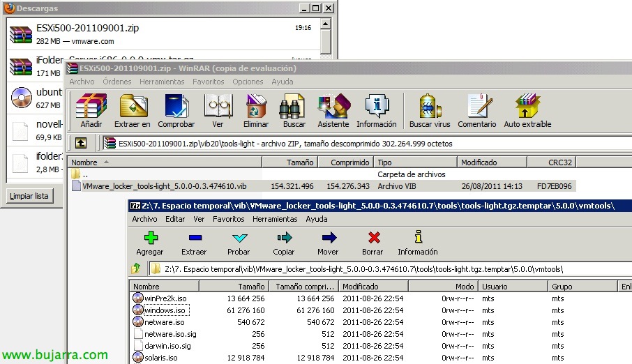The width and height of the screenshot is (632, 364).
Task: Click the WinRAR archive path field
Action: 367,144
